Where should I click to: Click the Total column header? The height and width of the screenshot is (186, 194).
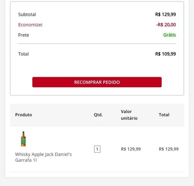click(164, 115)
